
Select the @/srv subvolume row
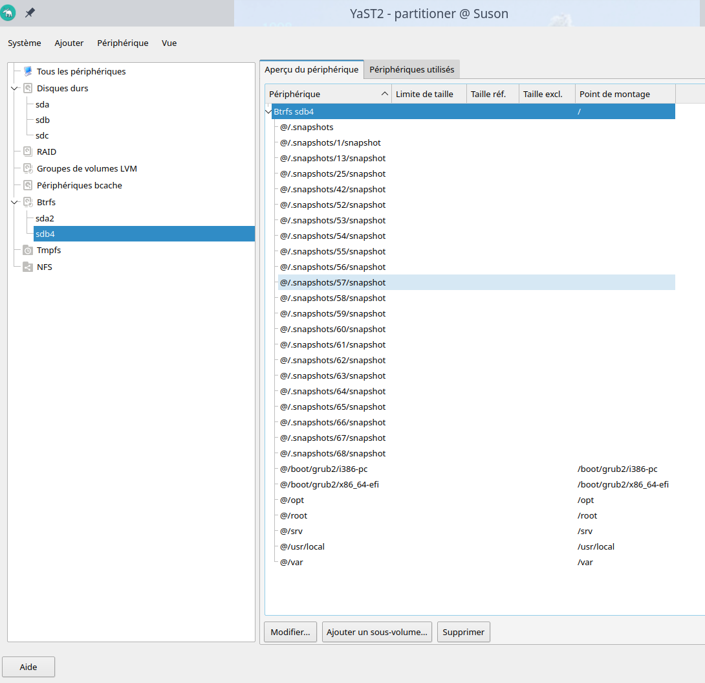coord(477,531)
